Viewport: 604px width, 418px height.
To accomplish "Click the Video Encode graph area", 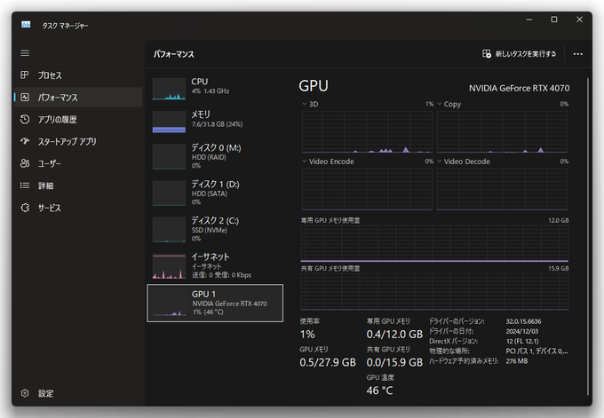I will pos(367,189).
